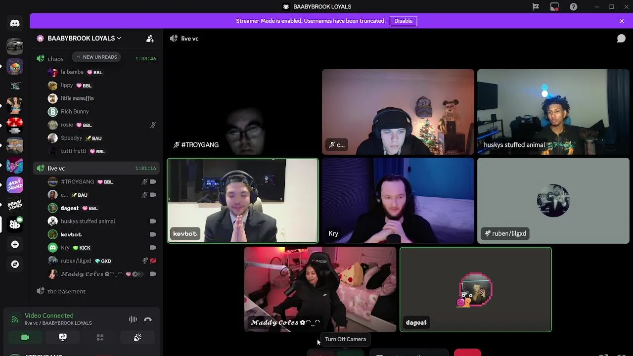This screenshot has width=633, height=356.
Task: Open the Discord inbox icon in title bar
Action: tap(554, 6)
